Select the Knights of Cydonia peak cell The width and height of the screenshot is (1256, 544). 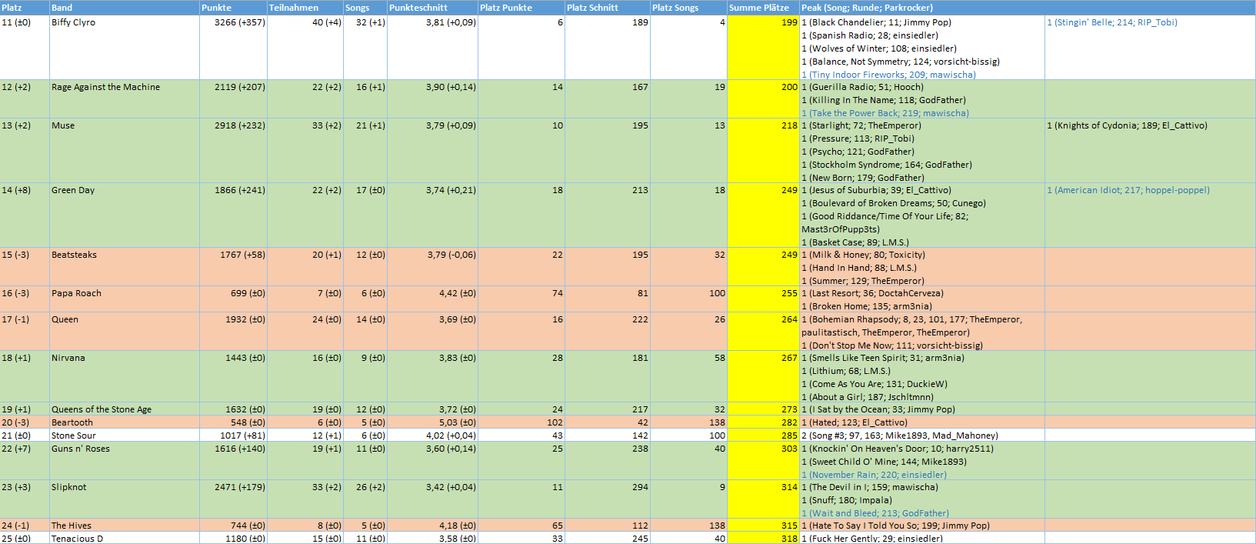pos(1127,125)
